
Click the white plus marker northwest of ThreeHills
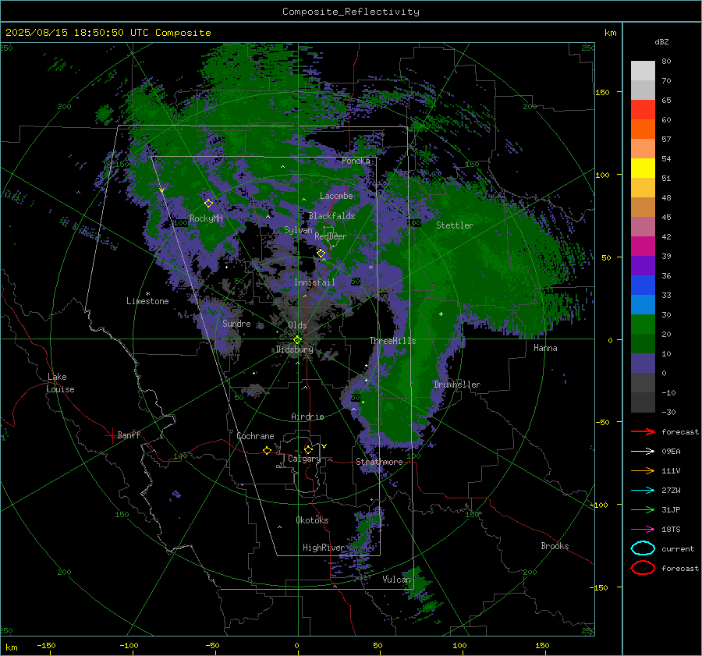coord(441,314)
